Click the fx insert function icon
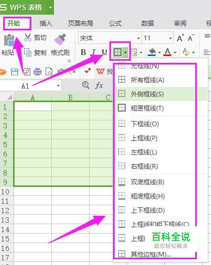211x265 pixels. pyautogui.click(x=99, y=85)
